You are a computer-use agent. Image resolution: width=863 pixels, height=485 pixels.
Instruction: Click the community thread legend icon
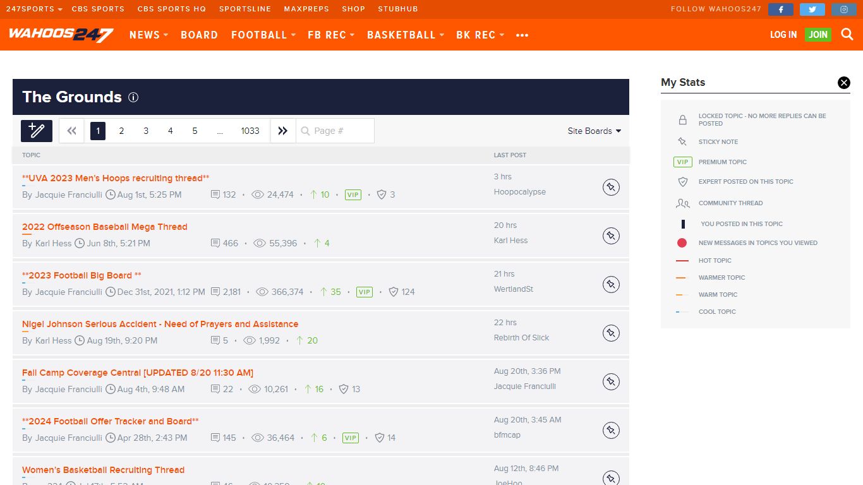682,203
